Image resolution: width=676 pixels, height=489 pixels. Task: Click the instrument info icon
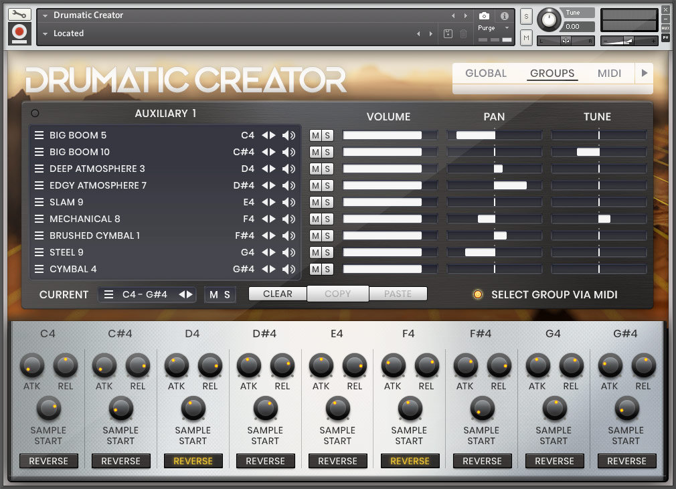coord(504,15)
